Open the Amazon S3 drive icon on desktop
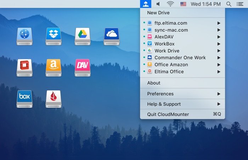Viewport: 248px width, 160px height. click(x=53, y=68)
